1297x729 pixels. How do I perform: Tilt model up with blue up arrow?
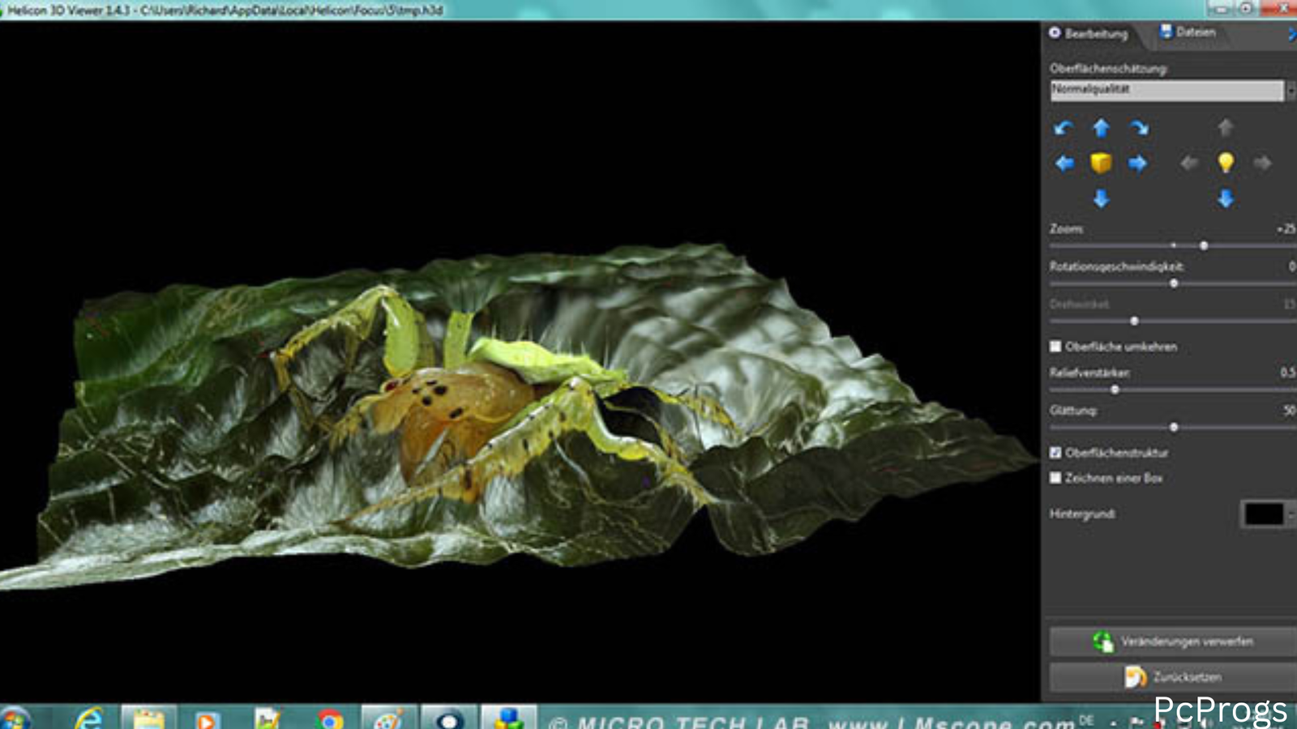[x=1101, y=128]
